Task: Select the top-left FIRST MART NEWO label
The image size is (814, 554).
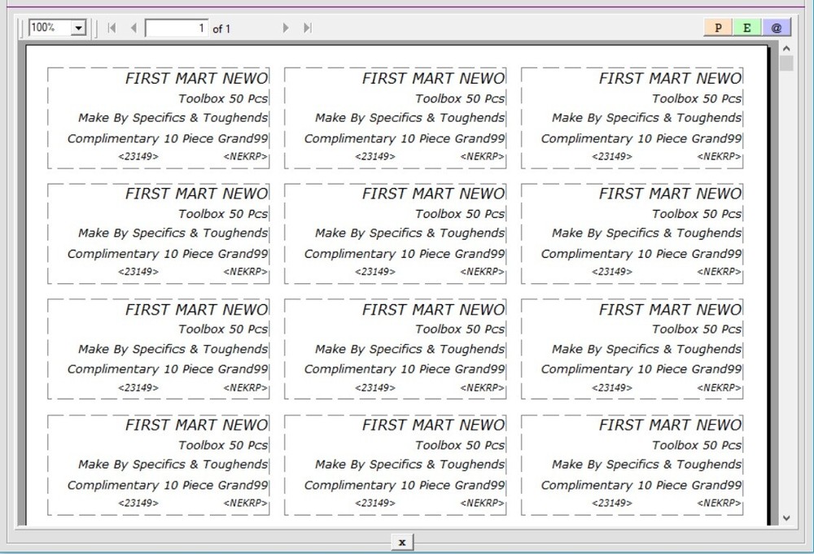Action: pyautogui.click(x=195, y=78)
